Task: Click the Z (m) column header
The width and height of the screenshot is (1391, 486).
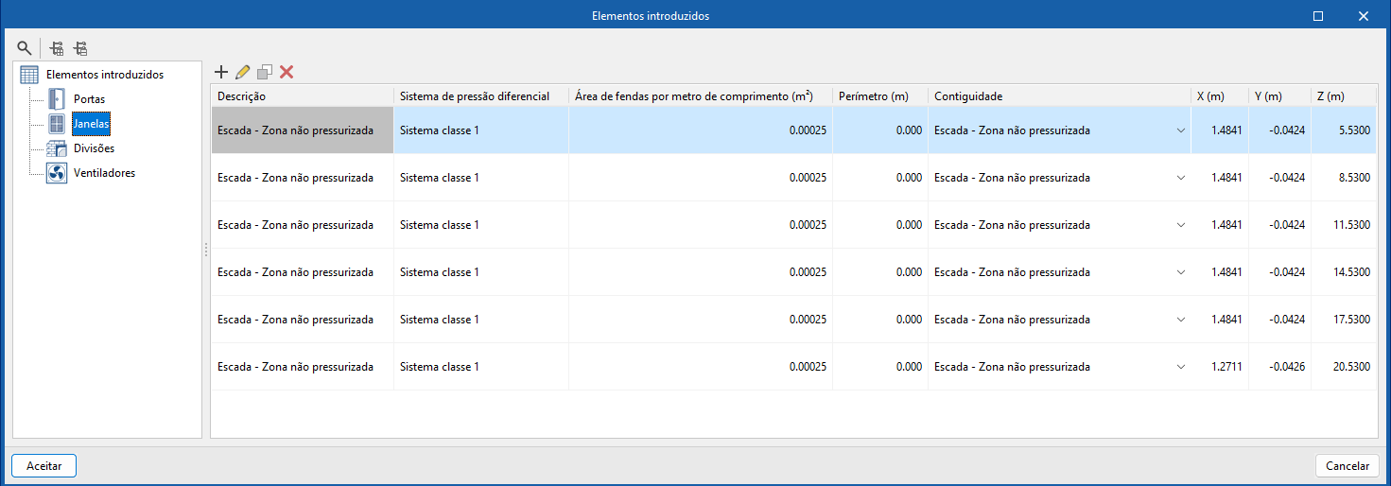Action: coord(1344,96)
